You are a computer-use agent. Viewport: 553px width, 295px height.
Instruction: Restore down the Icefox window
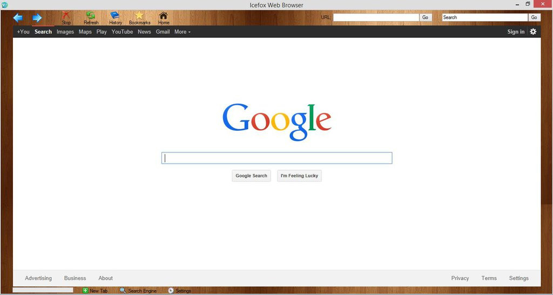pyautogui.click(x=528, y=4)
